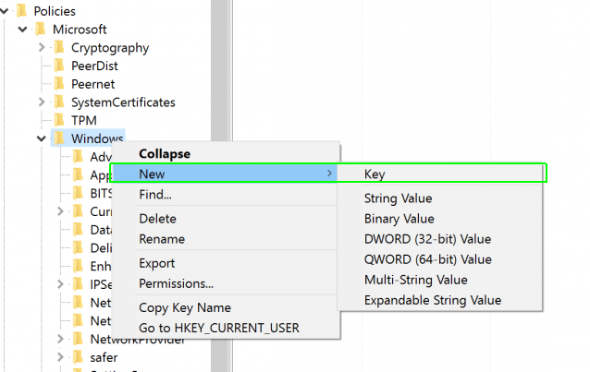Click the Microsoft folder icon
Screen dimensions: 590x372
click(41, 30)
